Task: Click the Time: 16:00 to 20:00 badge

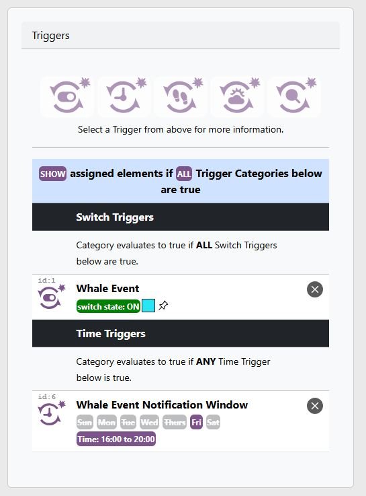Action: tap(116, 439)
